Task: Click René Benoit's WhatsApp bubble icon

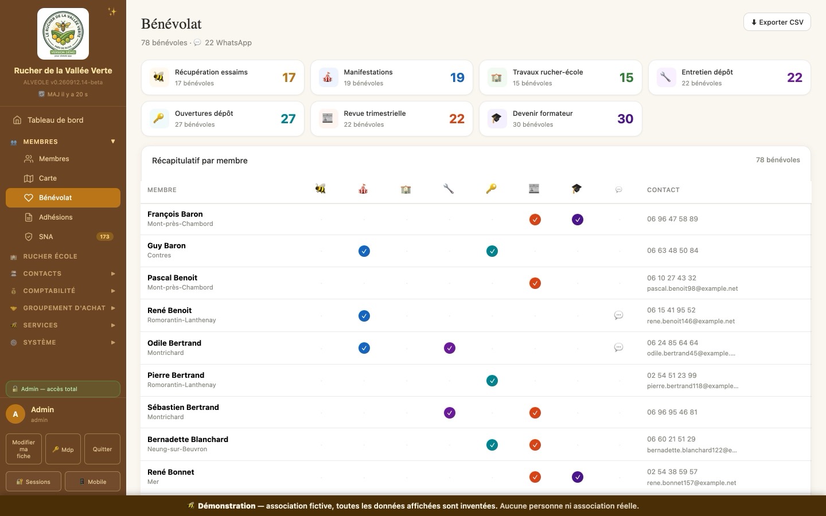Action: tap(619, 315)
